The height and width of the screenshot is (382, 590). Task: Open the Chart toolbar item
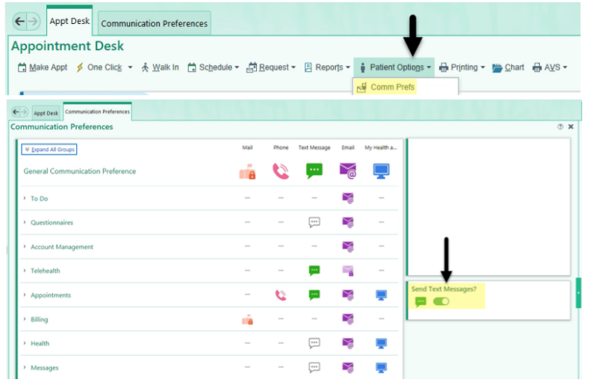(x=509, y=67)
